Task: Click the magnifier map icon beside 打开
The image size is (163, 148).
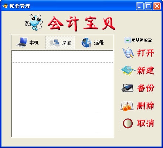Action: pyautogui.click(x=128, y=53)
